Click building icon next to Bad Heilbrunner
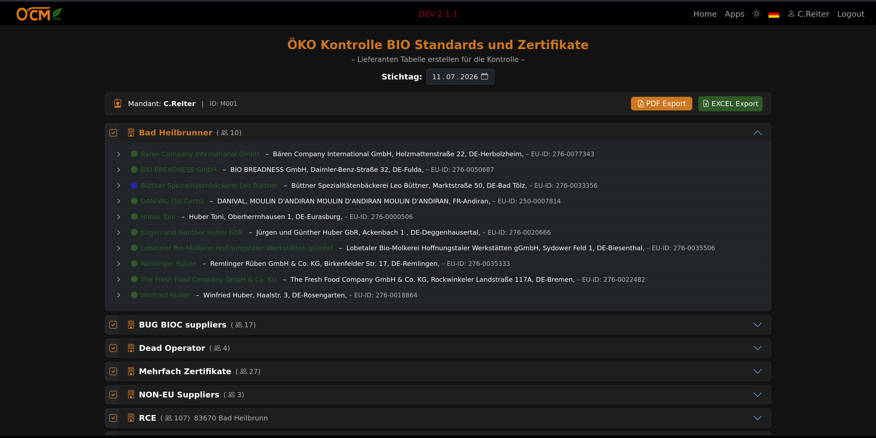Screen dimensions: 876x438 click(x=131, y=133)
